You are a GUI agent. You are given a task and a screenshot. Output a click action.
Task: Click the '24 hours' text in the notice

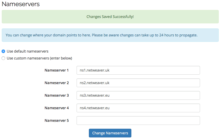coord(167,35)
